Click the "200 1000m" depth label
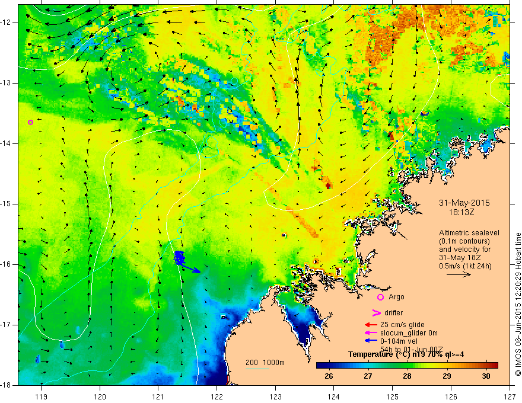This screenshot has width=522, height=403. tap(265, 363)
